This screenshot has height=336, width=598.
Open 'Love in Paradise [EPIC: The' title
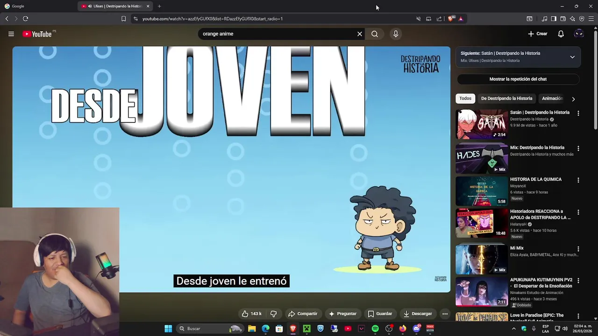[x=537, y=315]
